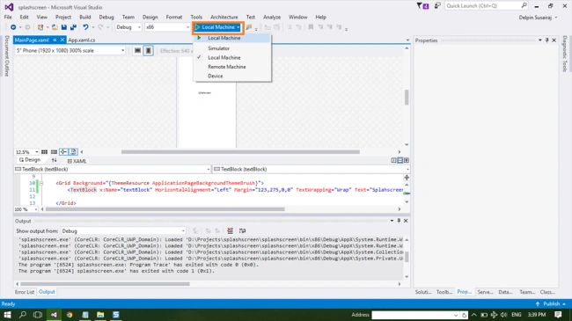Image resolution: width=572 pixels, height=321 pixels.
Task: Click the Redo arrow icon
Action: pyautogui.click(x=100, y=27)
